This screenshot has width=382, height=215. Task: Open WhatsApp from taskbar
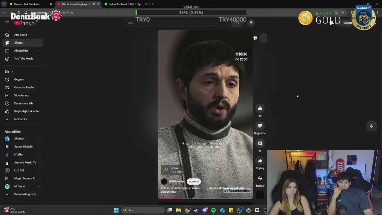point(240,210)
